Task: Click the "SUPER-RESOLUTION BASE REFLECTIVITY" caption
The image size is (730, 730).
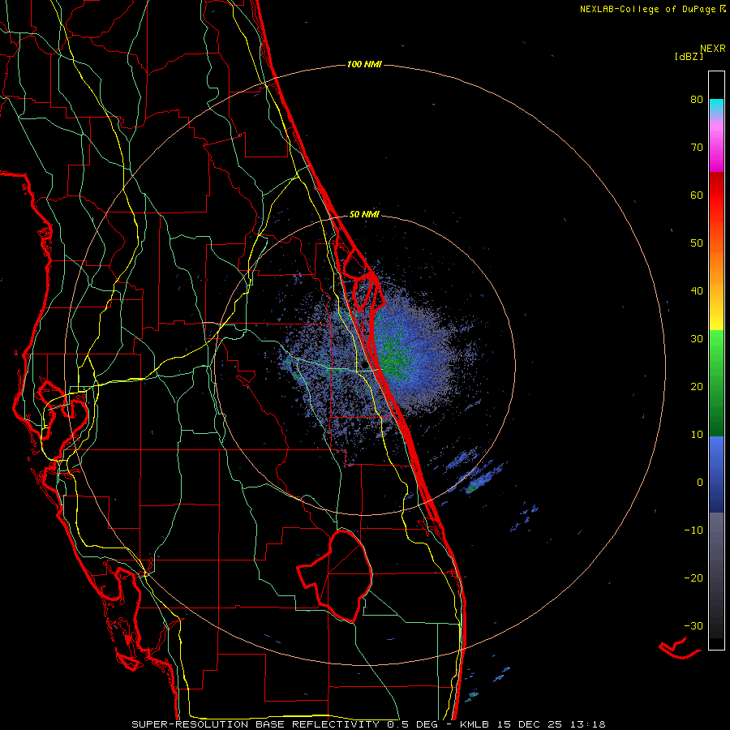Action: coord(255,724)
